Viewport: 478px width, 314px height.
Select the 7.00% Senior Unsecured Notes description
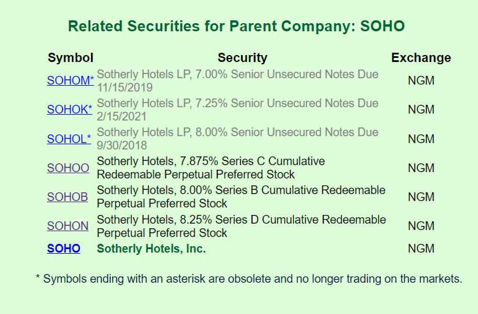238,81
